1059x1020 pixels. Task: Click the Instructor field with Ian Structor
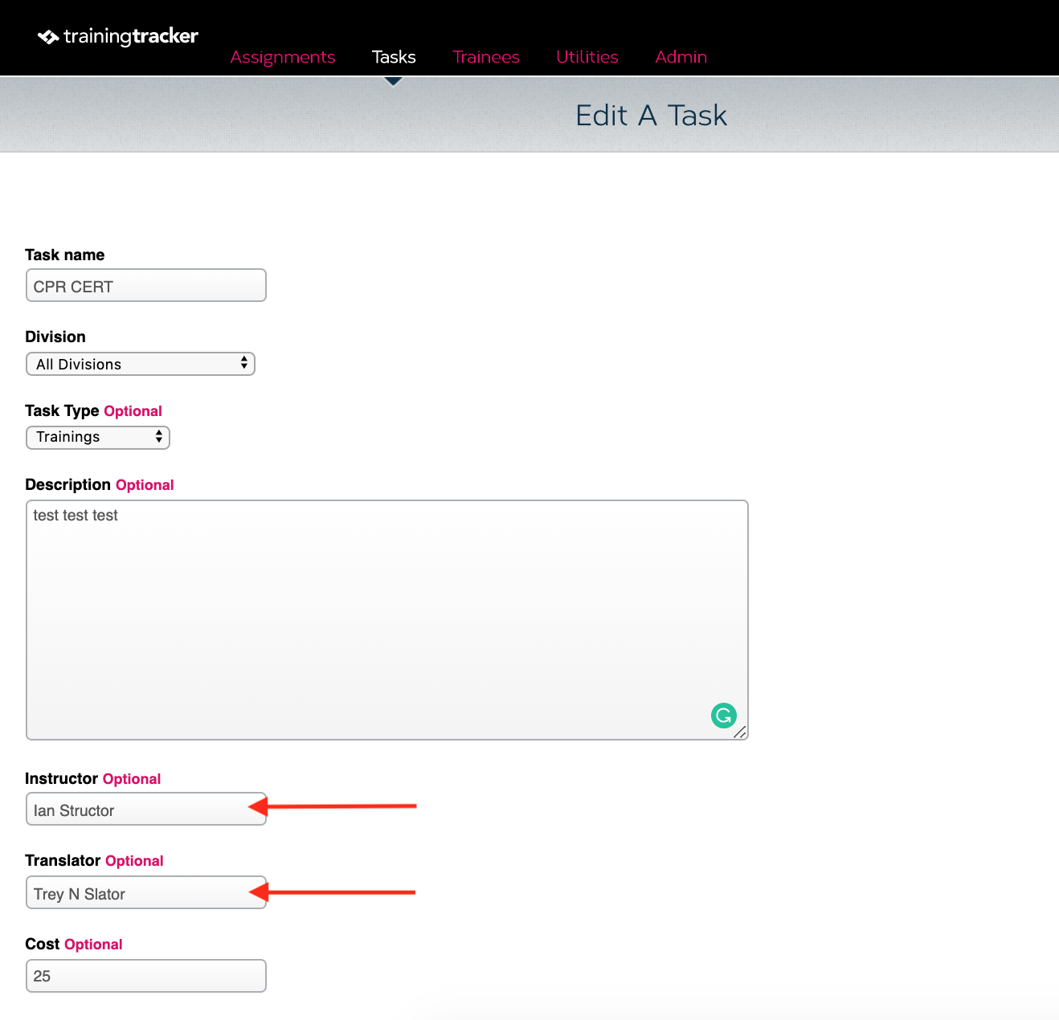(146, 809)
